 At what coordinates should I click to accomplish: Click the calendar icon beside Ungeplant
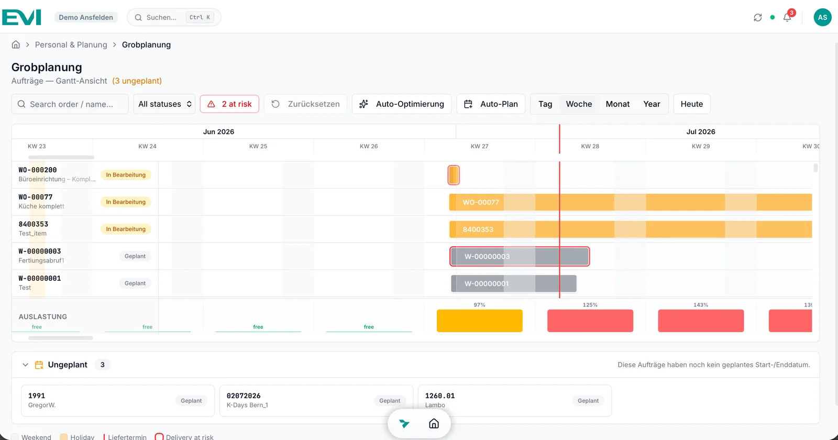(x=39, y=365)
